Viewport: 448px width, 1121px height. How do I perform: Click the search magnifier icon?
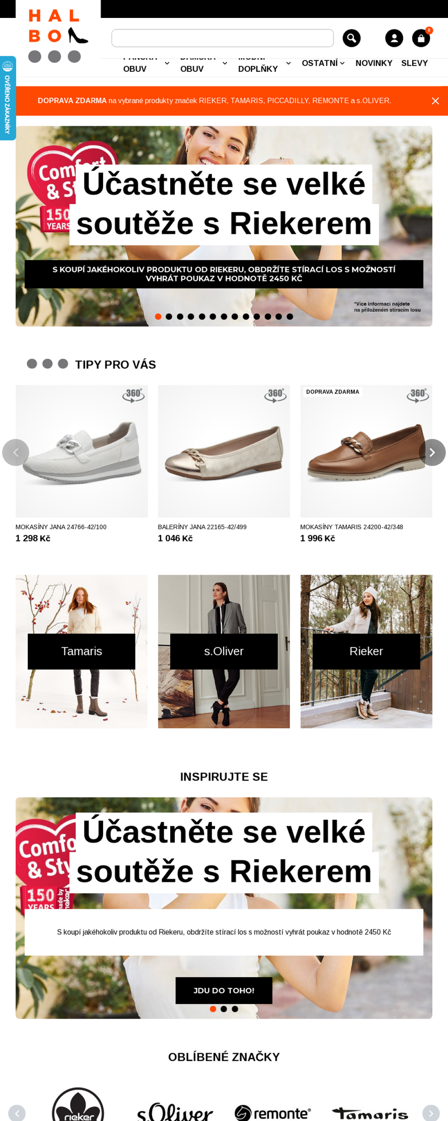coord(351,38)
